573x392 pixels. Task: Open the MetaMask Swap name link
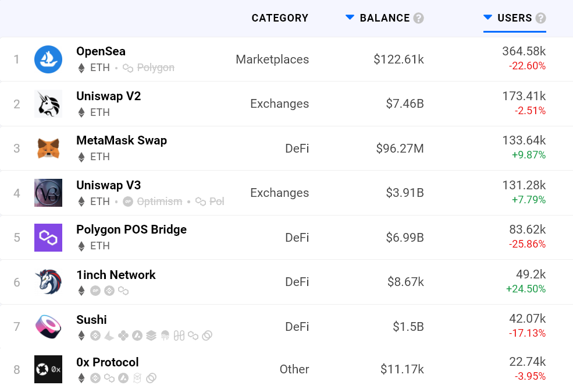pos(122,140)
